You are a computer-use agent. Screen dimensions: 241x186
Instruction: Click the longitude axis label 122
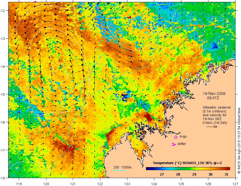click(100, 184)
